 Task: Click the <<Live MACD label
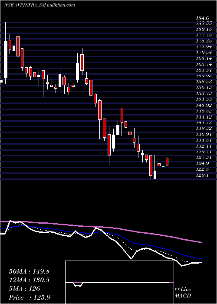183,293
